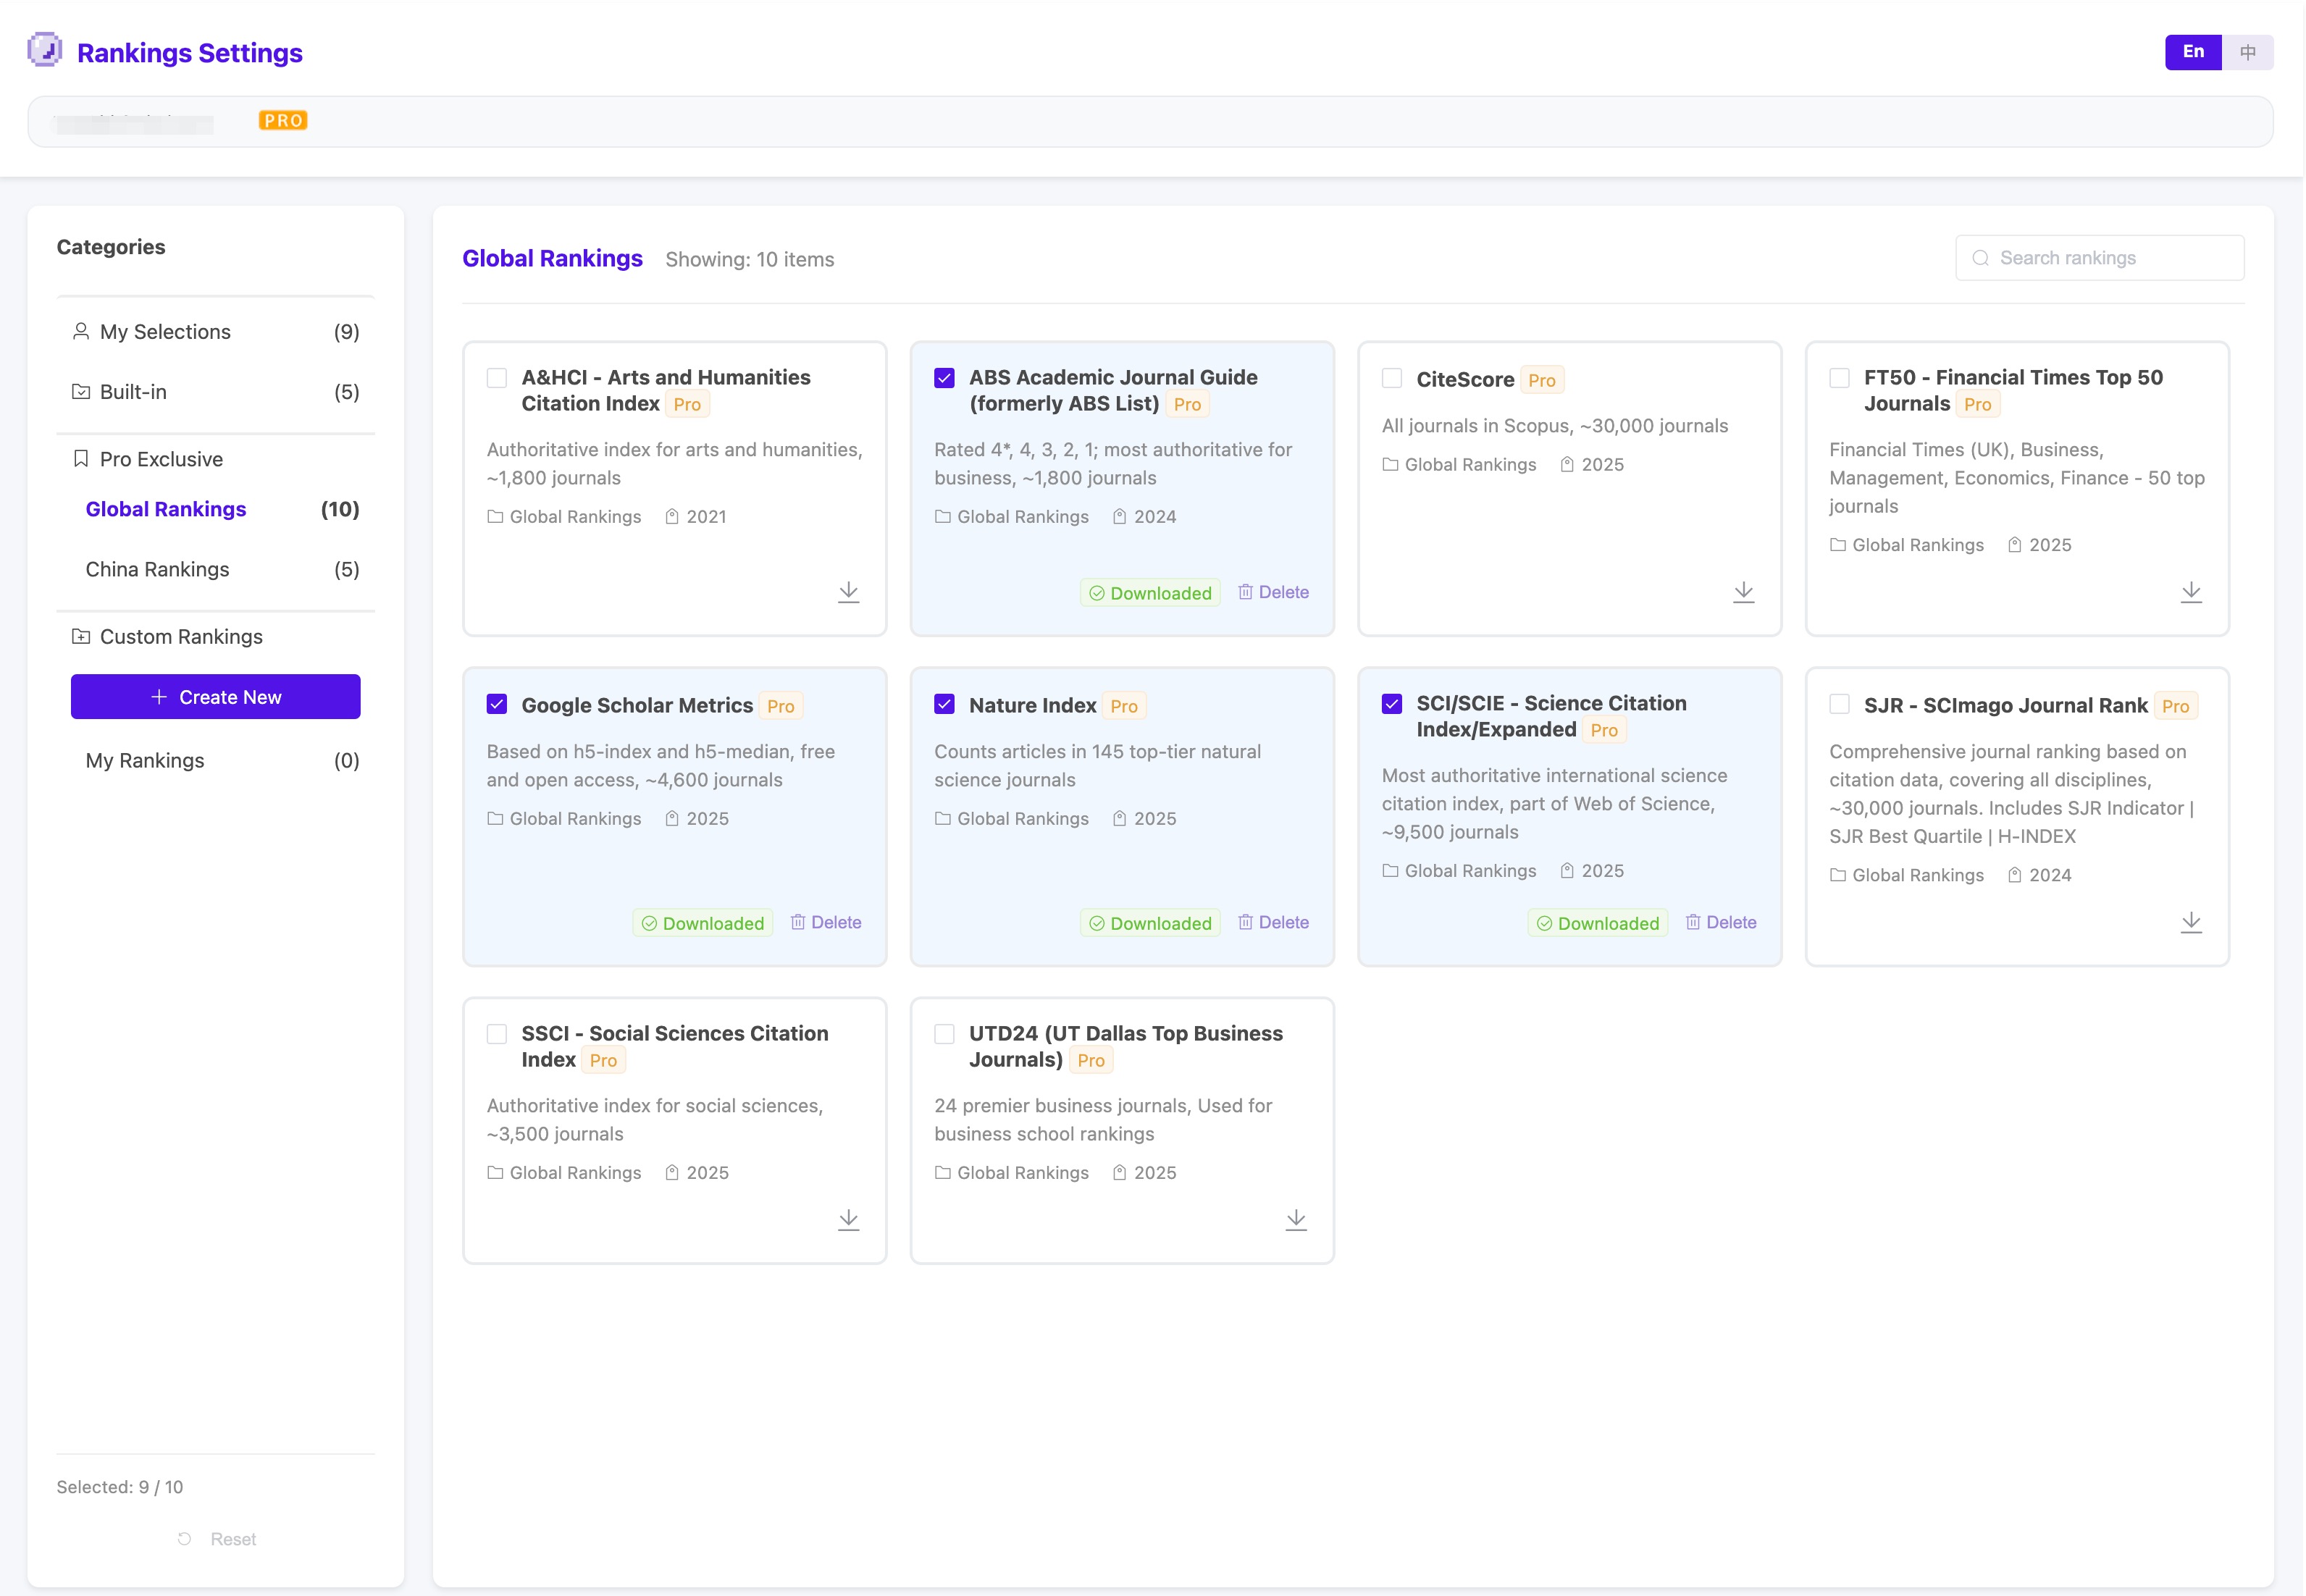Uncheck ABS Academic Journal Guide checkbox
The image size is (2306, 1596).
(944, 378)
